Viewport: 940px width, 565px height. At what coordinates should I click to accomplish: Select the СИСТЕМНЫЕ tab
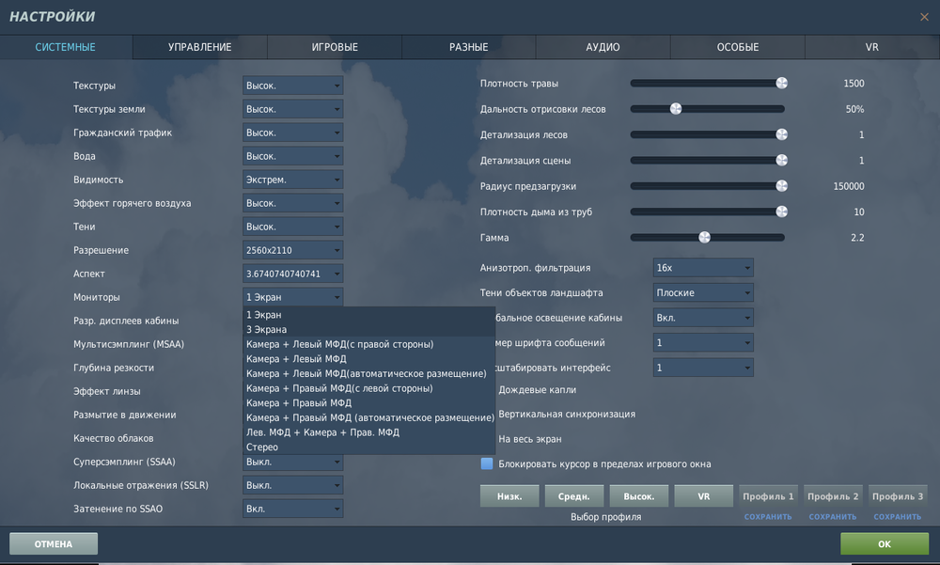pyautogui.click(x=66, y=47)
